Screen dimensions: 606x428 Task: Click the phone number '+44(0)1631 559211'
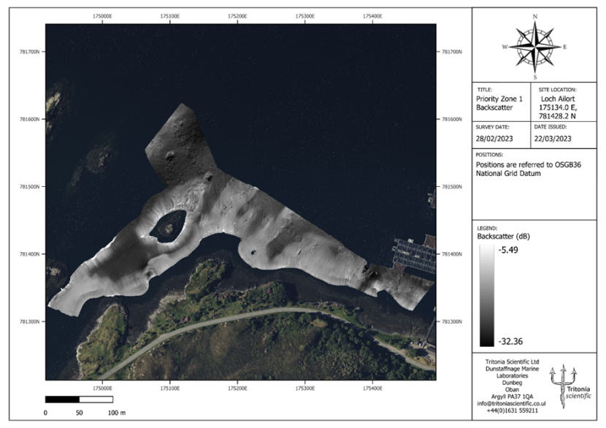(512, 410)
